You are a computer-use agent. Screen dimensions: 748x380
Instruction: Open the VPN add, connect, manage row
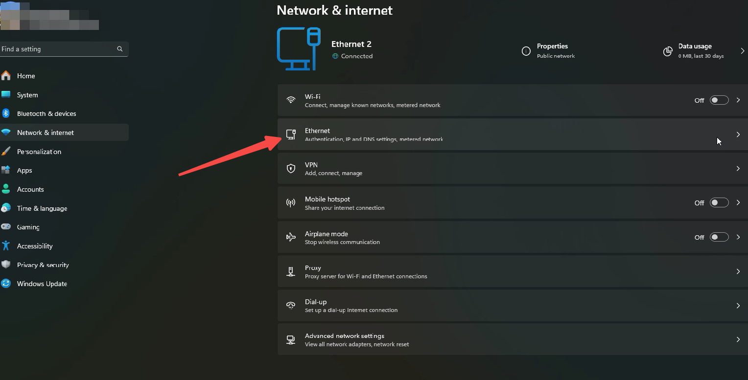click(x=513, y=169)
